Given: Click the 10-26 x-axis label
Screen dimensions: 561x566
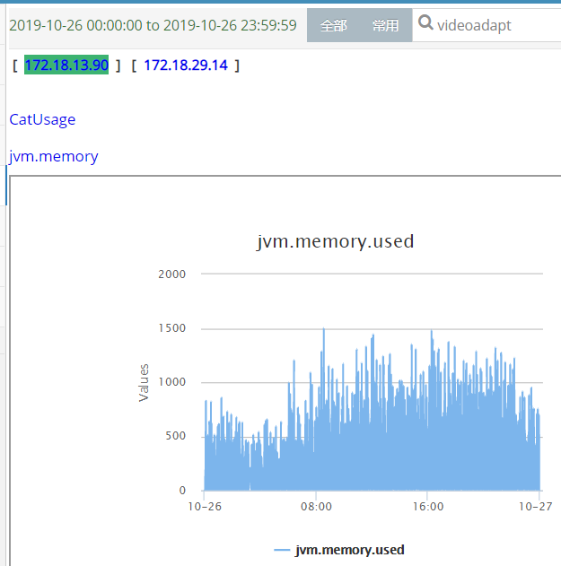Looking at the screenshot, I should [205, 507].
